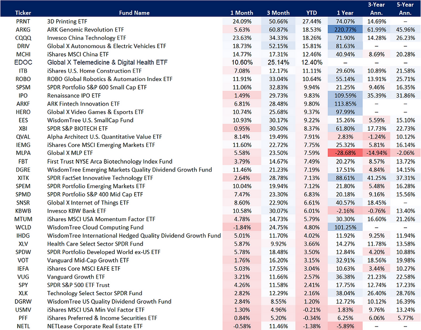
Task: Click the SPY ticker cell
Action: coord(23,285)
